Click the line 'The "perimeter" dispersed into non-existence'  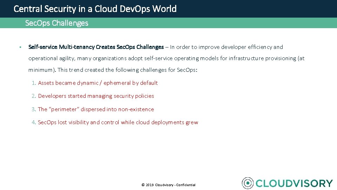96,109
